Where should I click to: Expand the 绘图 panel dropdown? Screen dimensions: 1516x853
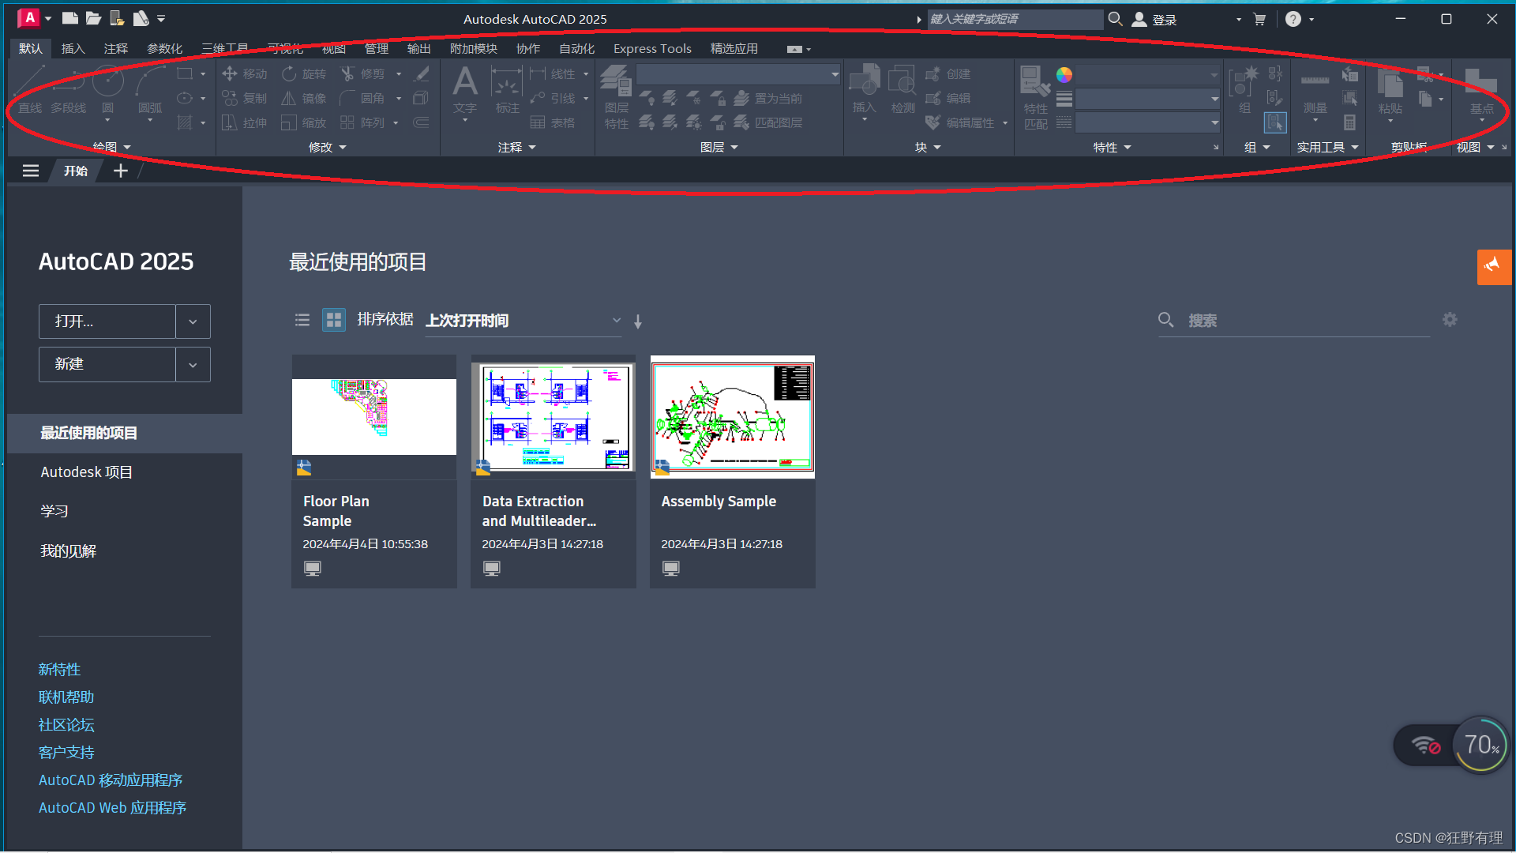click(x=112, y=147)
